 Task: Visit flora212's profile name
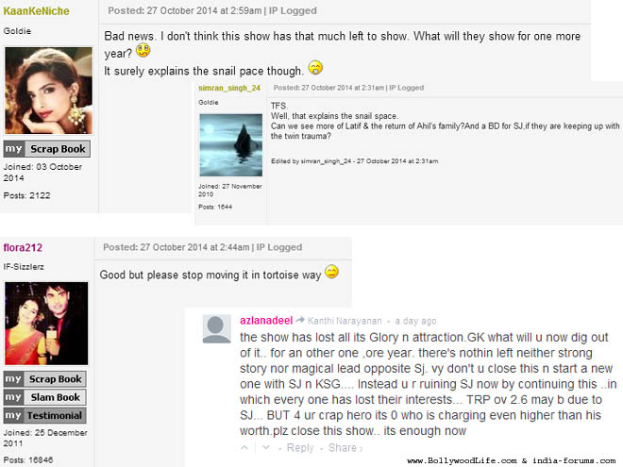pos(23,248)
